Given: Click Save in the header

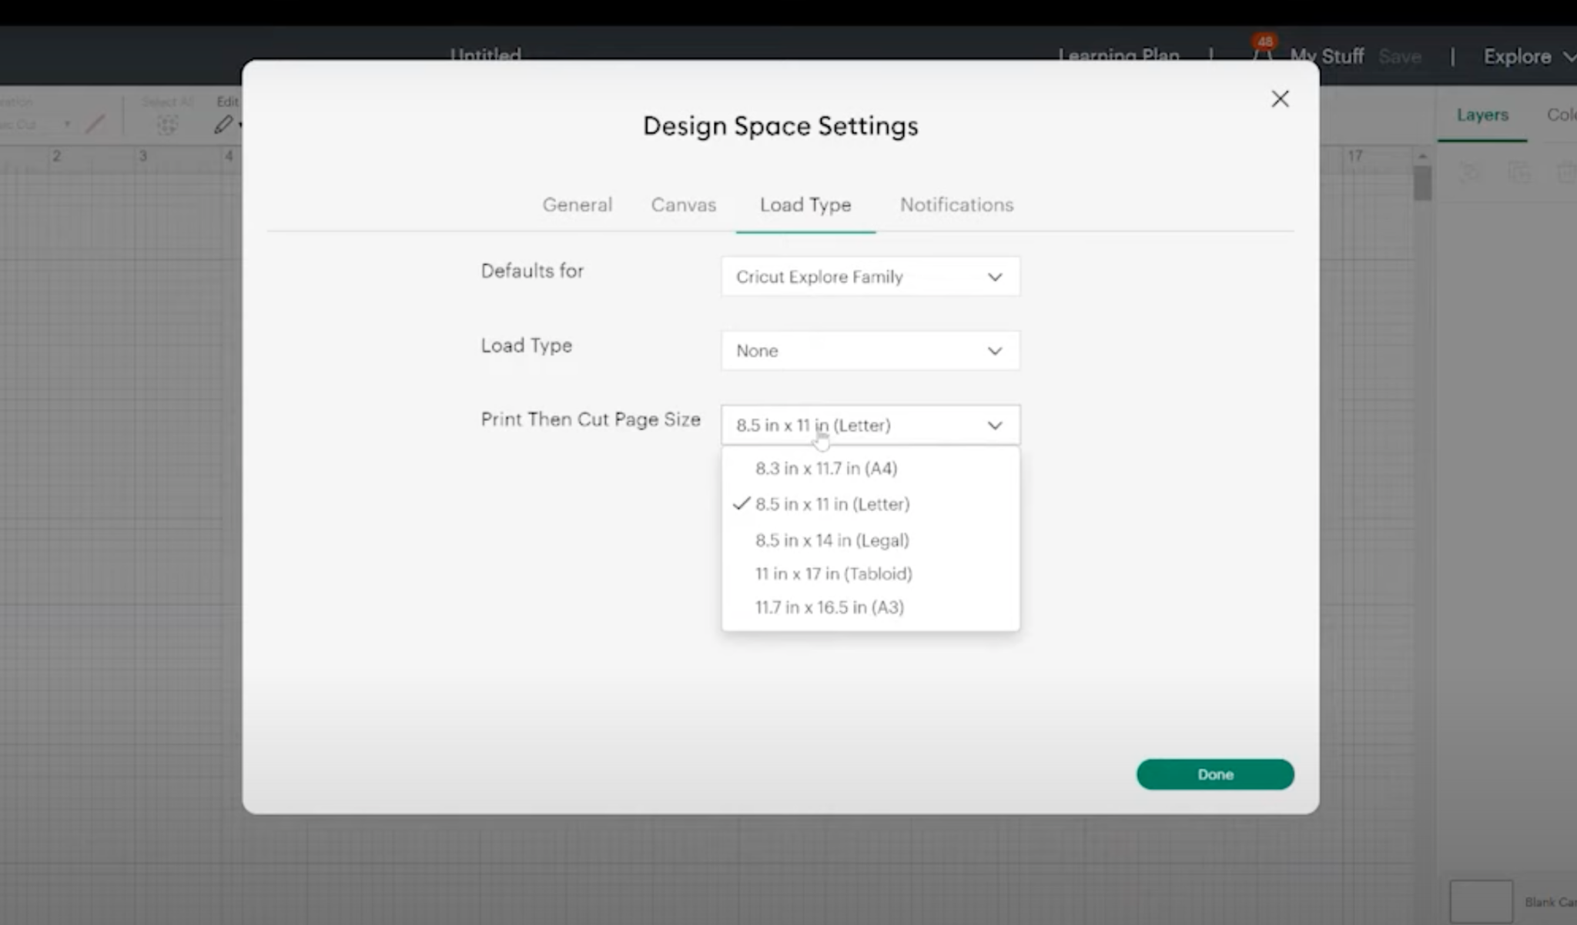Looking at the screenshot, I should pyautogui.click(x=1400, y=56).
